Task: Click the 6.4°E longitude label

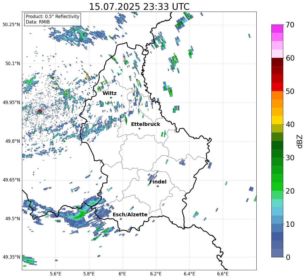Action: pyautogui.click(x=189, y=274)
